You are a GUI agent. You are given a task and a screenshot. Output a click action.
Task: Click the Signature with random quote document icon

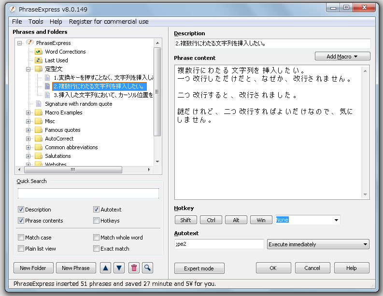click(38, 103)
